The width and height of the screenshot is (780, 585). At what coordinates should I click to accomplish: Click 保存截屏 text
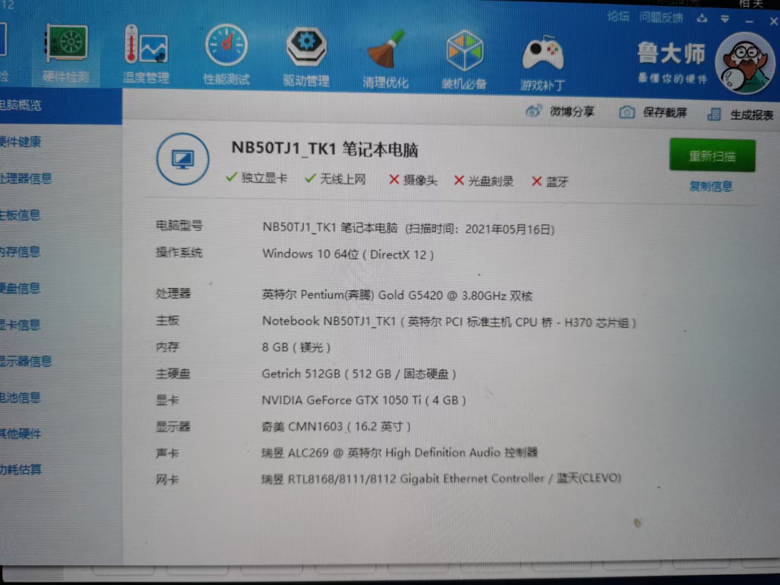tap(665, 113)
